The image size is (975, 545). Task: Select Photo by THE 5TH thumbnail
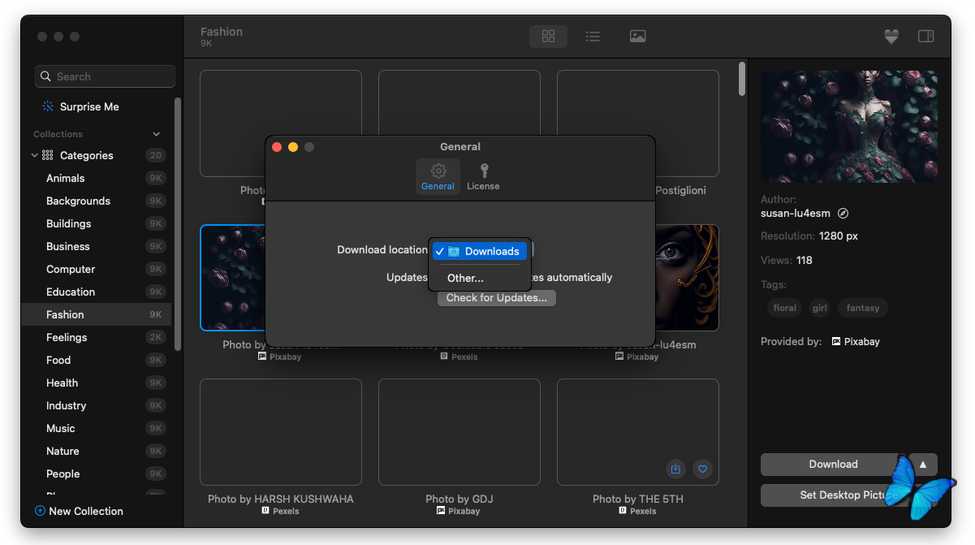(638, 432)
